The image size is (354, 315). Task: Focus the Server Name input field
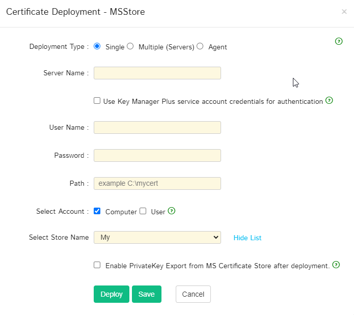(x=157, y=73)
